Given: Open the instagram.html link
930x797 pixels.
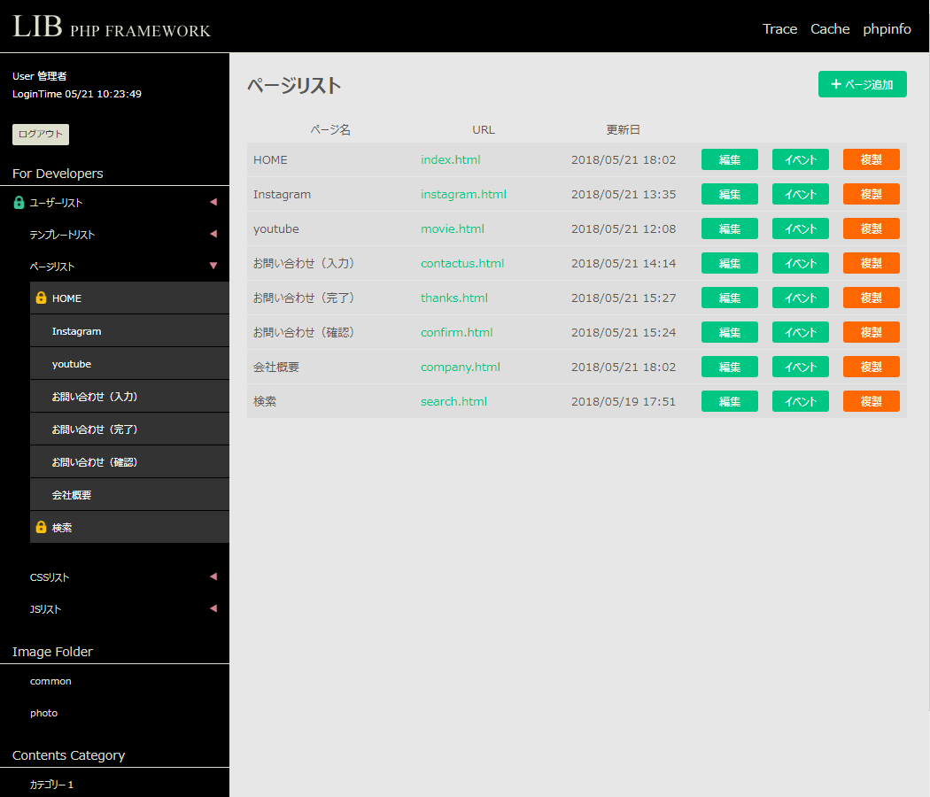Looking at the screenshot, I should click(464, 194).
